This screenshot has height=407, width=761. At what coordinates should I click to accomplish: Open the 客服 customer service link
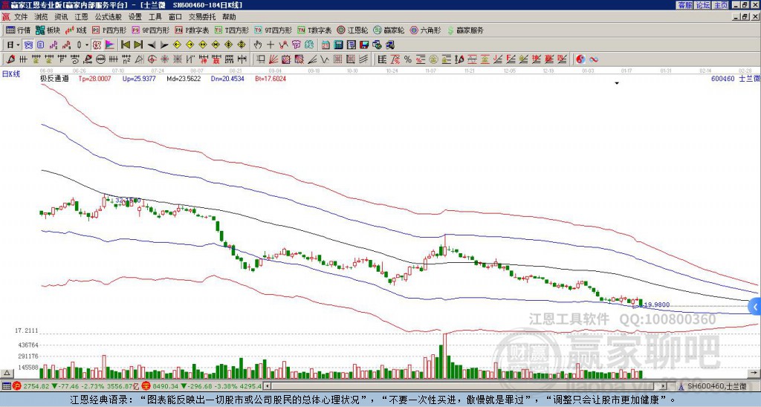pos(684,5)
